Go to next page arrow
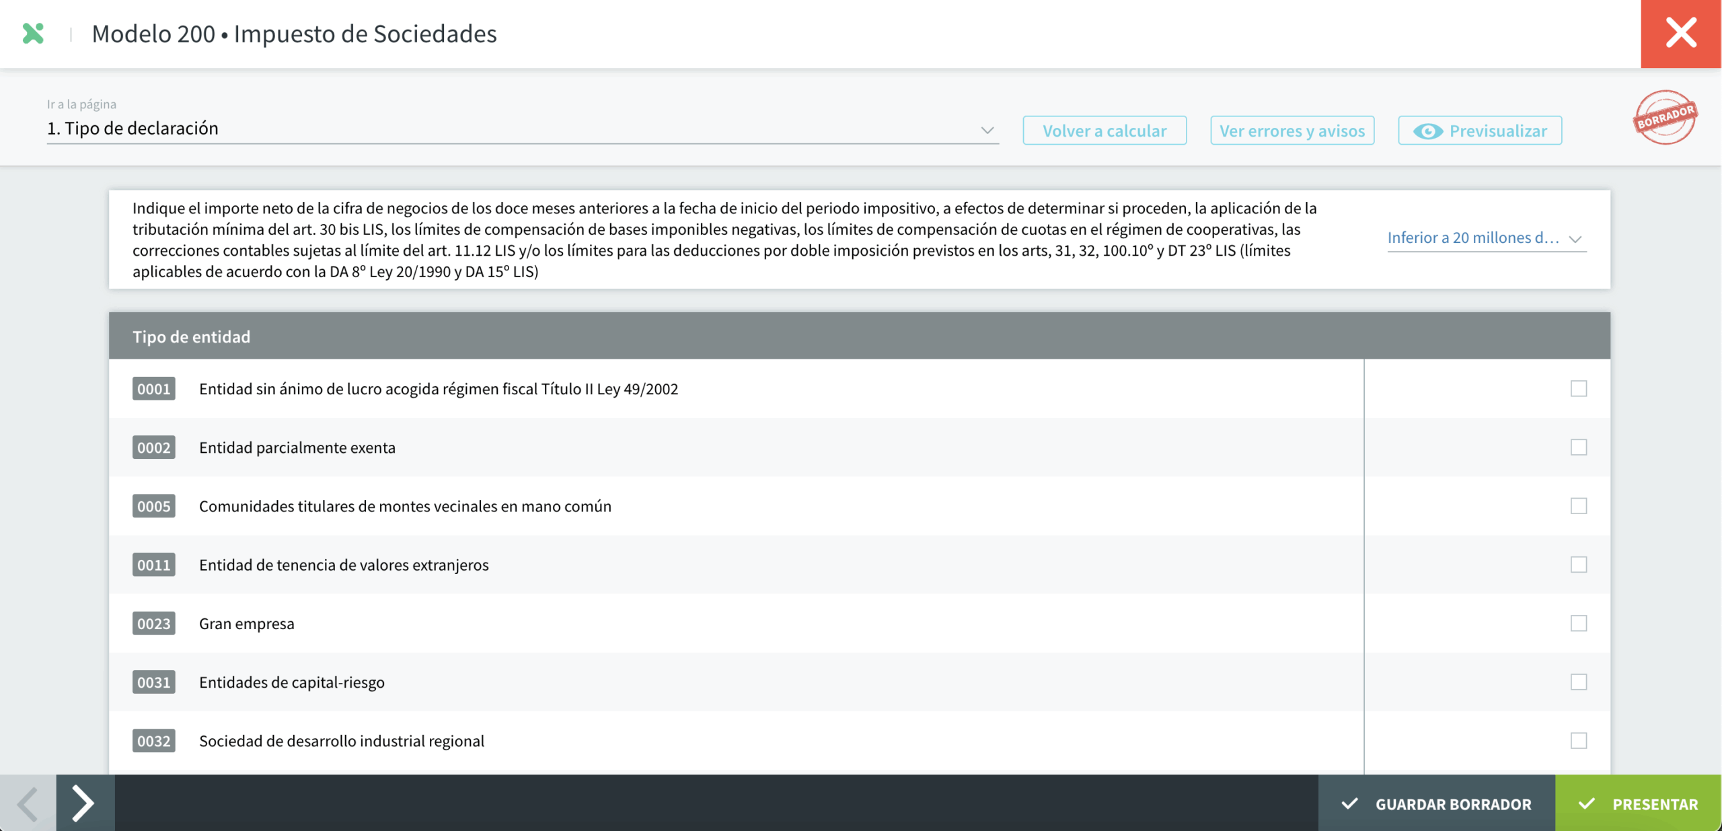The height and width of the screenshot is (831, 1722). pos(84,803)
